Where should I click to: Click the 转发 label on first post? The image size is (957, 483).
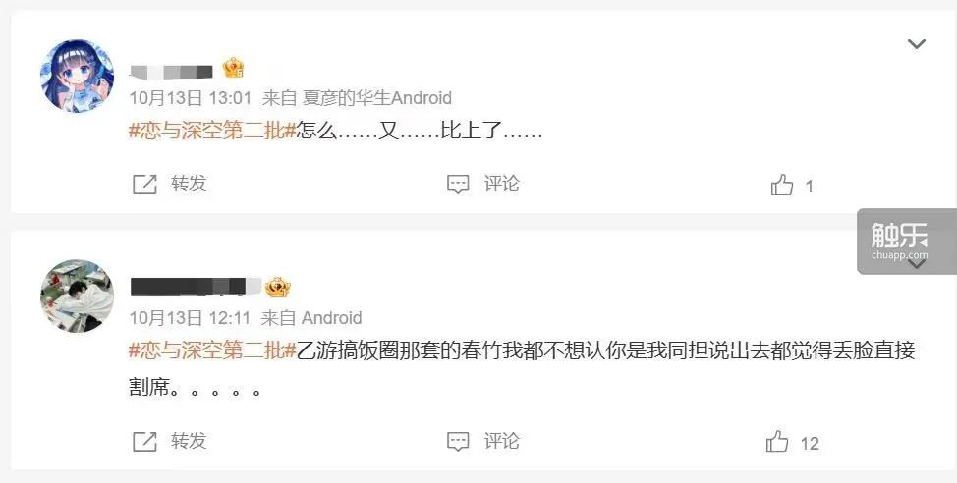click(x=189, y=184)
